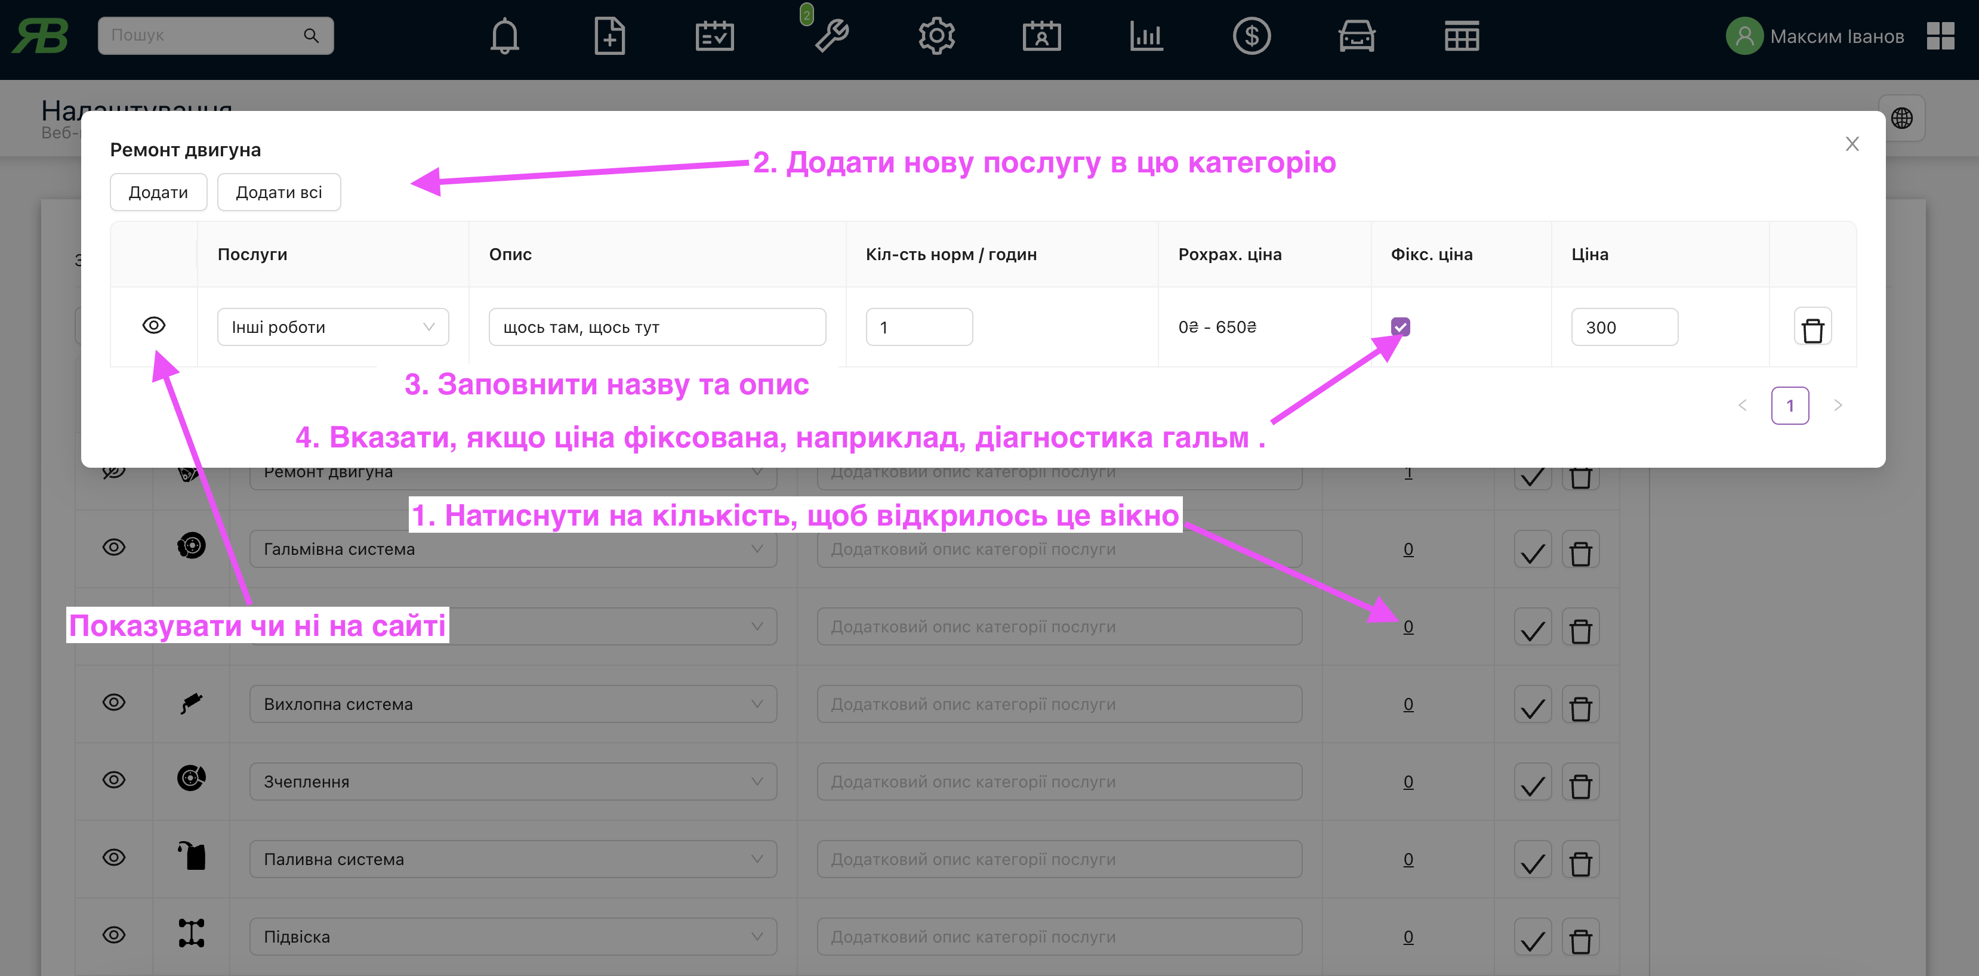Screen dimensions: 1979x976
Task: Open the Зчеплення category dropdown
Action: pos(513,782)
